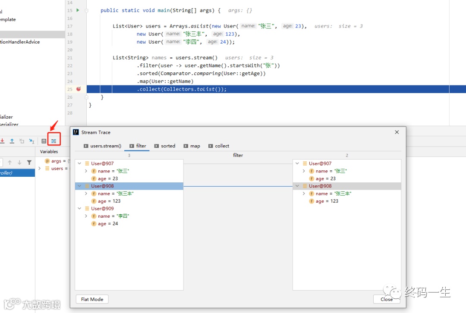Click the Flat Mode button
Screen dimensions: 466x313
click(92, 299)
